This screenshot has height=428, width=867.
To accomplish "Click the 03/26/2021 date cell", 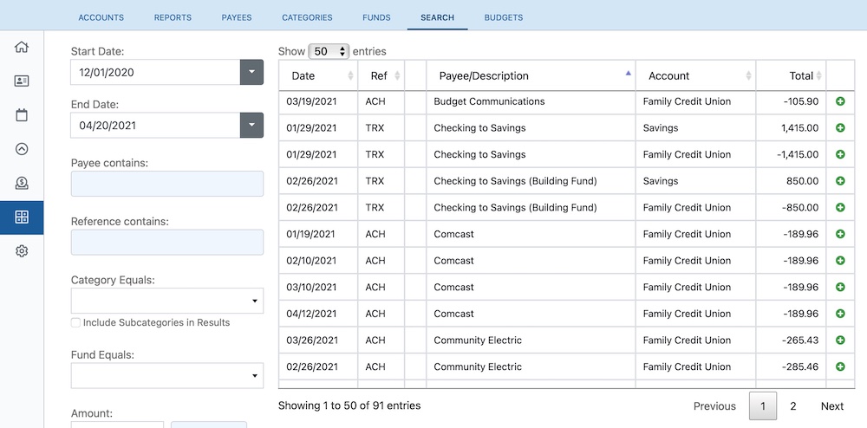I will tap(318, 340).
